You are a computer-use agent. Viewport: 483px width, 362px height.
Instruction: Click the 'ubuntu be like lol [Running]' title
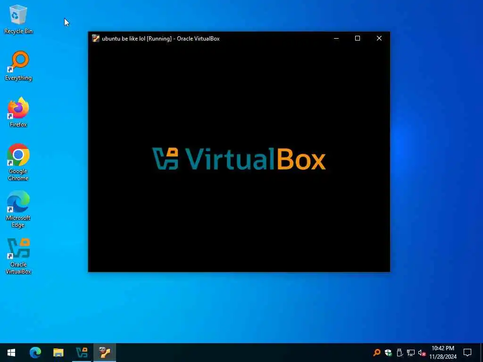137,39
